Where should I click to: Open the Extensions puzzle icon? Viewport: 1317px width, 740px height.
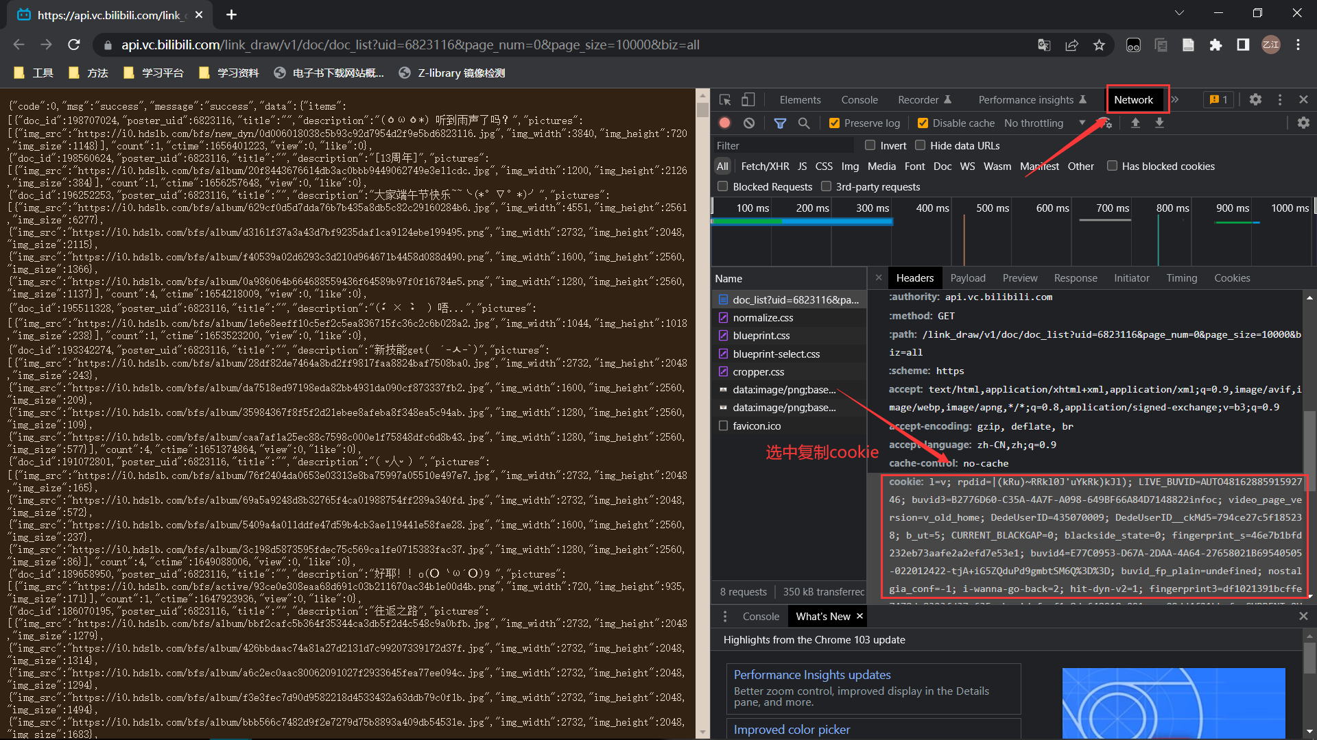(1215, 45)
